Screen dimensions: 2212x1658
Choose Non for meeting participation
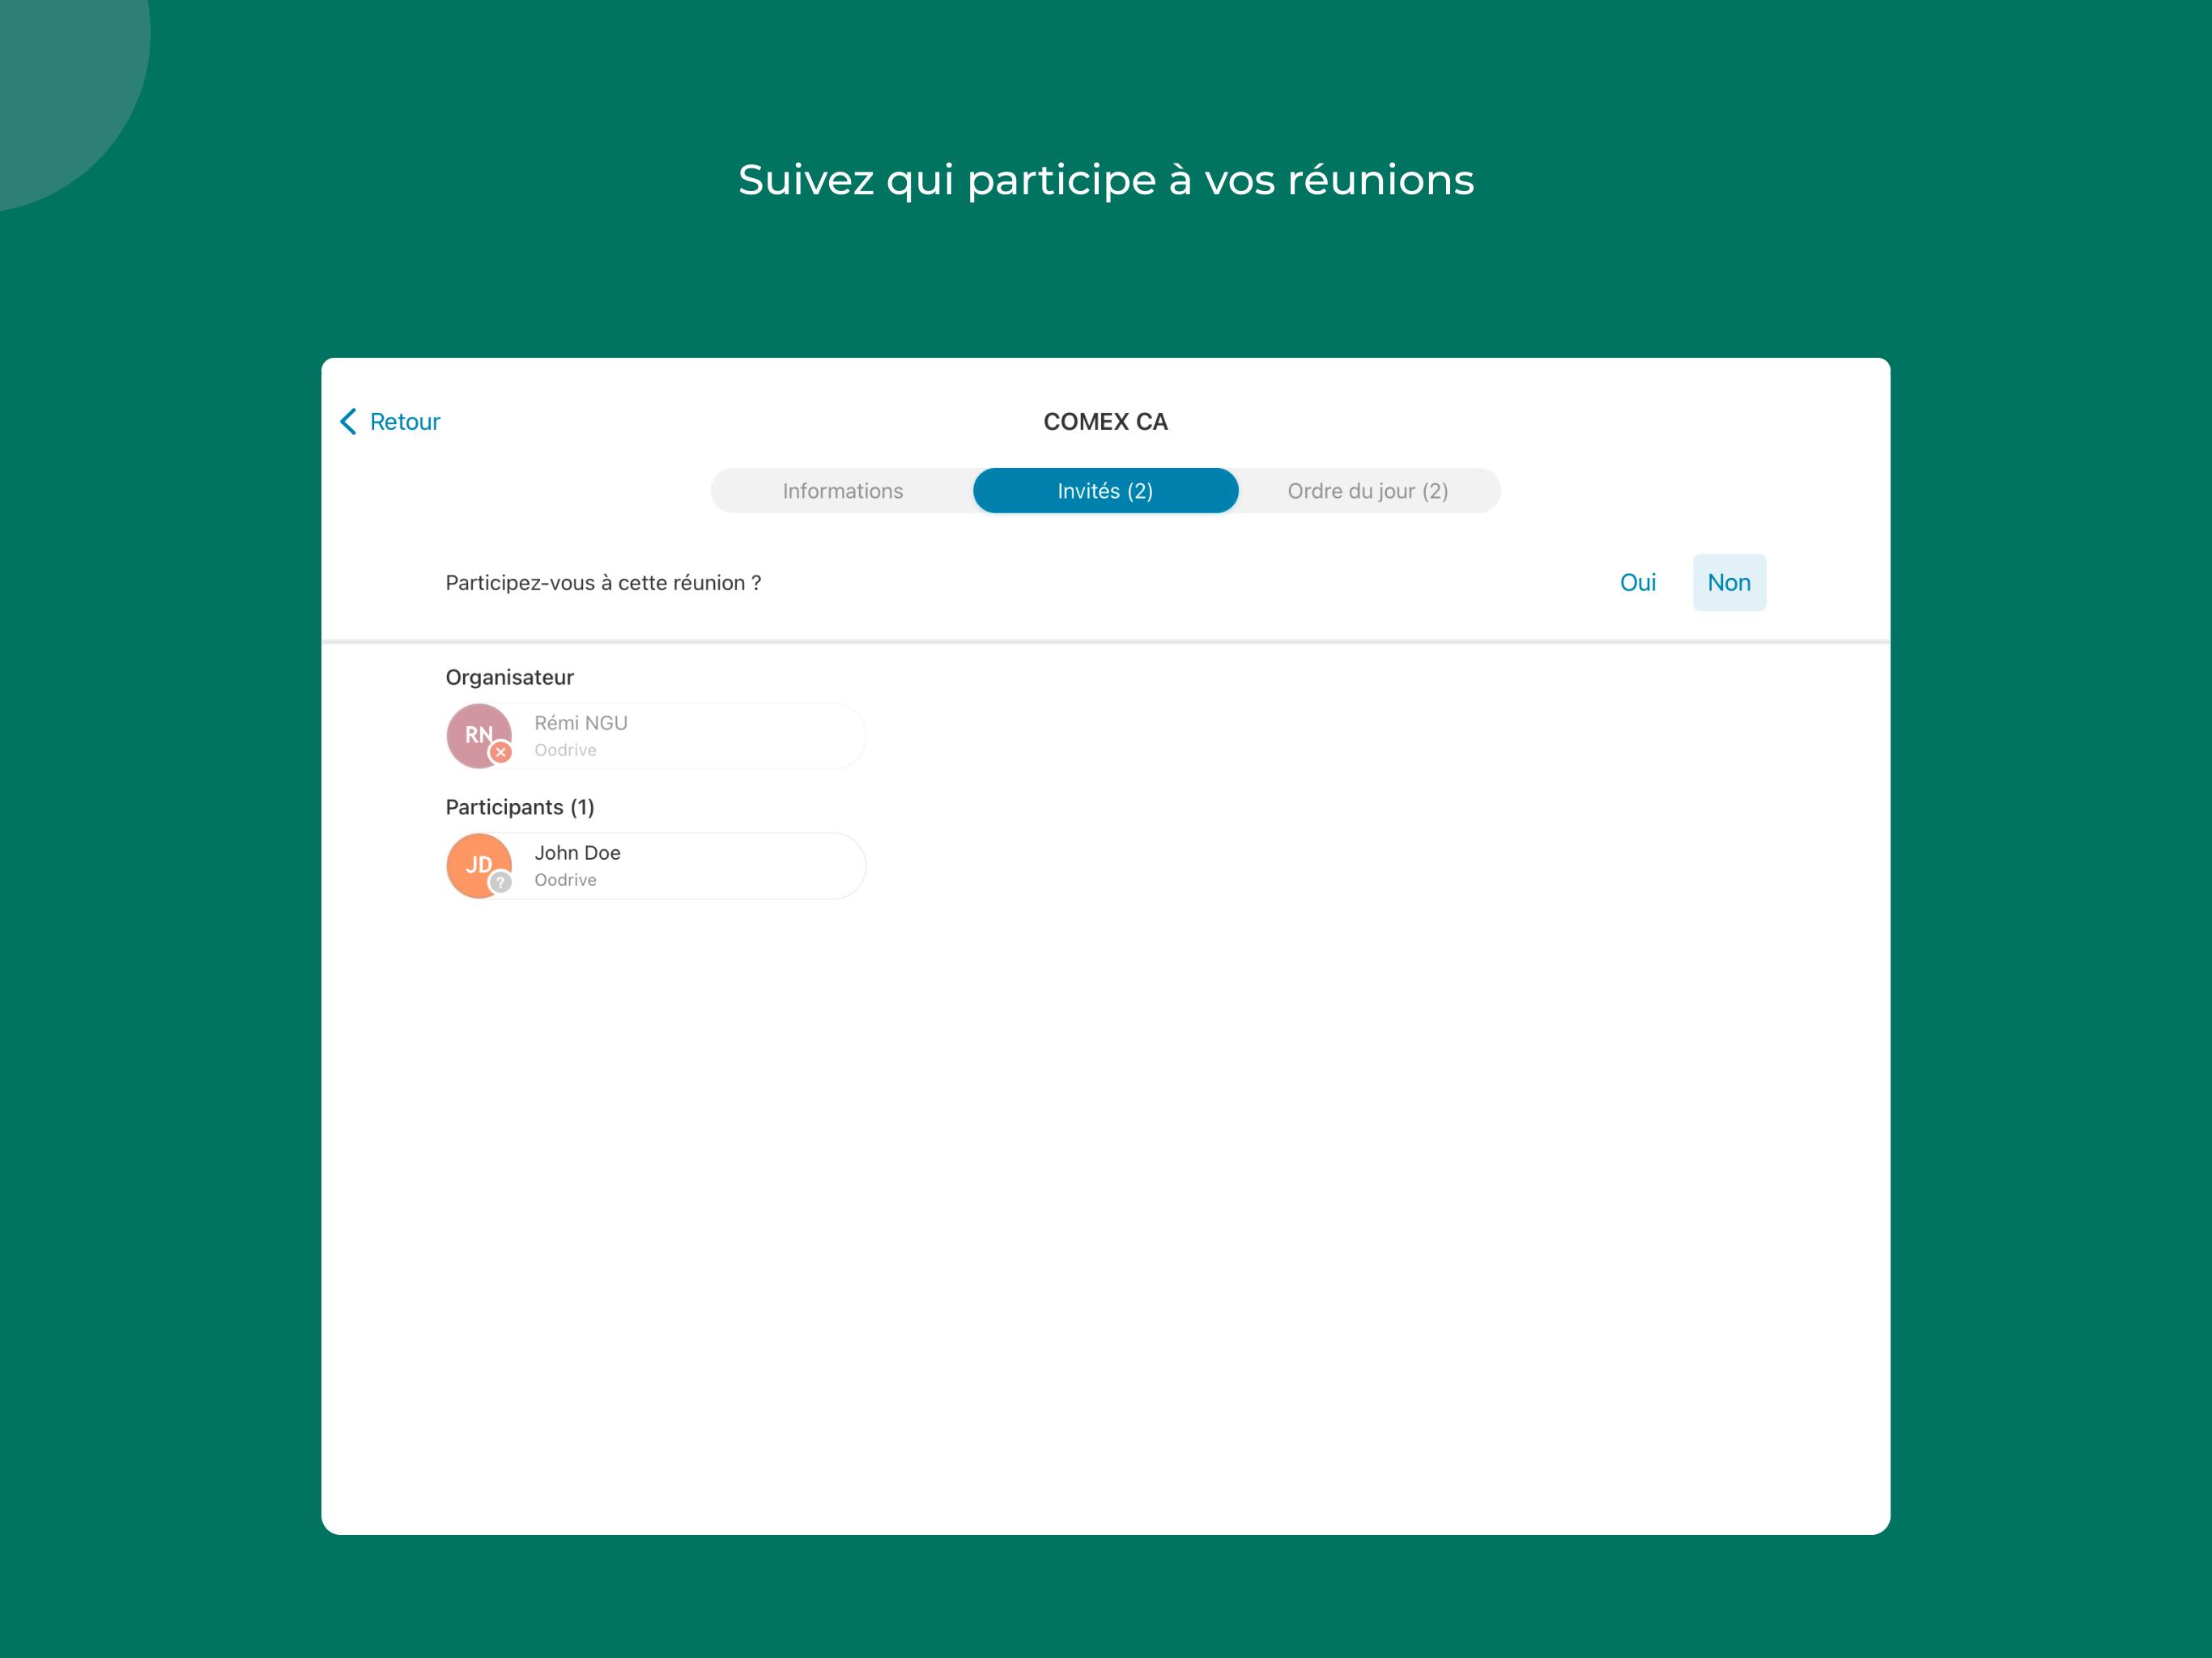1728,582
